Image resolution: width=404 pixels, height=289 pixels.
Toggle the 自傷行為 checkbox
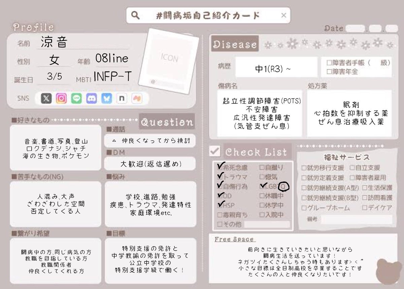pos(220,186)
